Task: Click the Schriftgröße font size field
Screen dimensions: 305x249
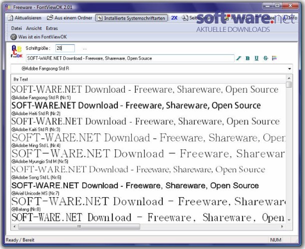Action: pos(65,48)
